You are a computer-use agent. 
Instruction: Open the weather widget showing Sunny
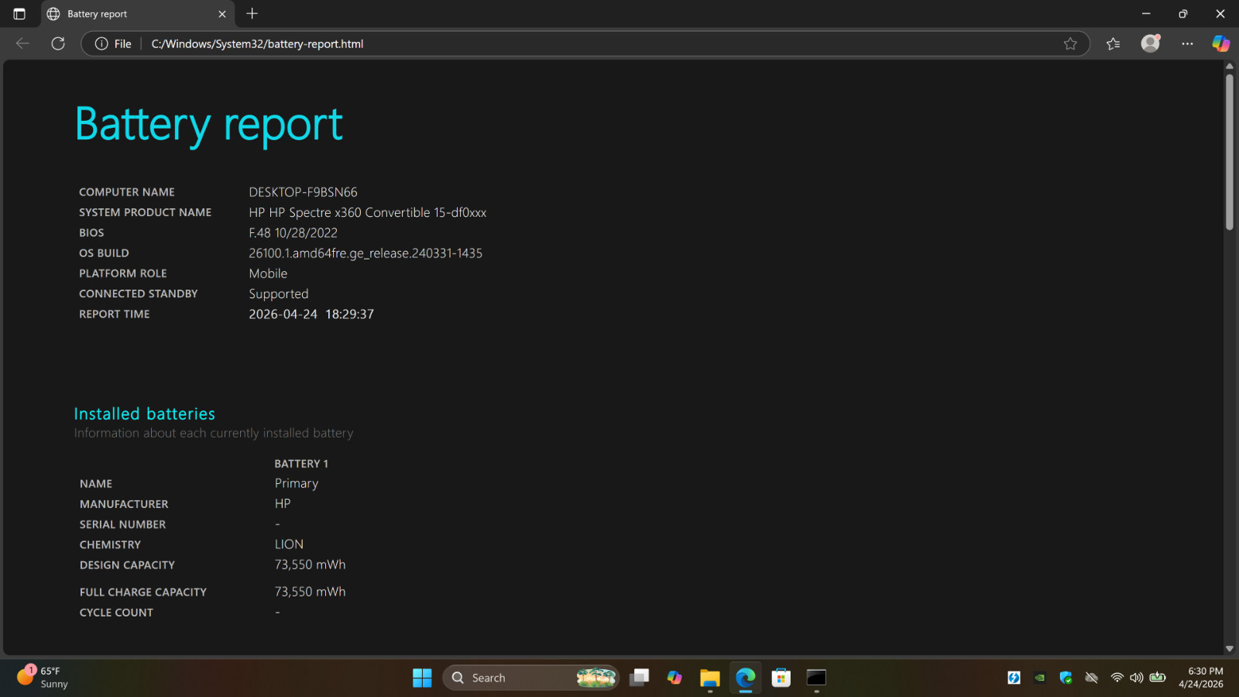43,678
